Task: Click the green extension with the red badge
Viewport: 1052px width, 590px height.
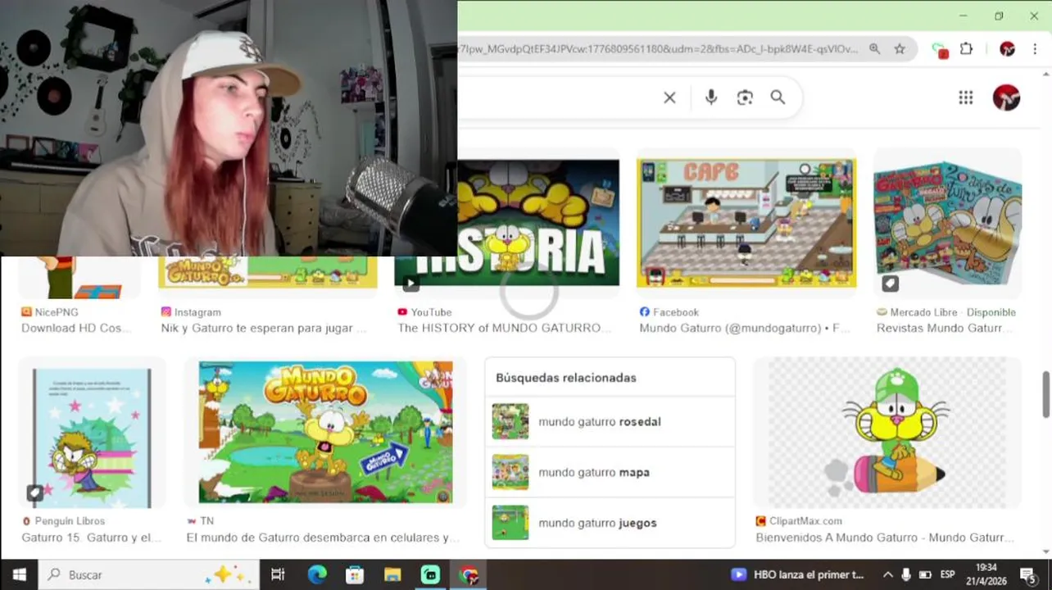Action: tap(940, 50)
